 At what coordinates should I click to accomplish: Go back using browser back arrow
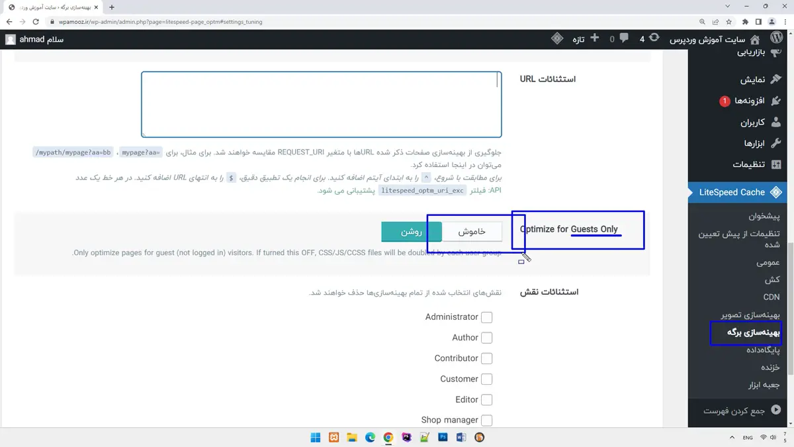(9, 21)
